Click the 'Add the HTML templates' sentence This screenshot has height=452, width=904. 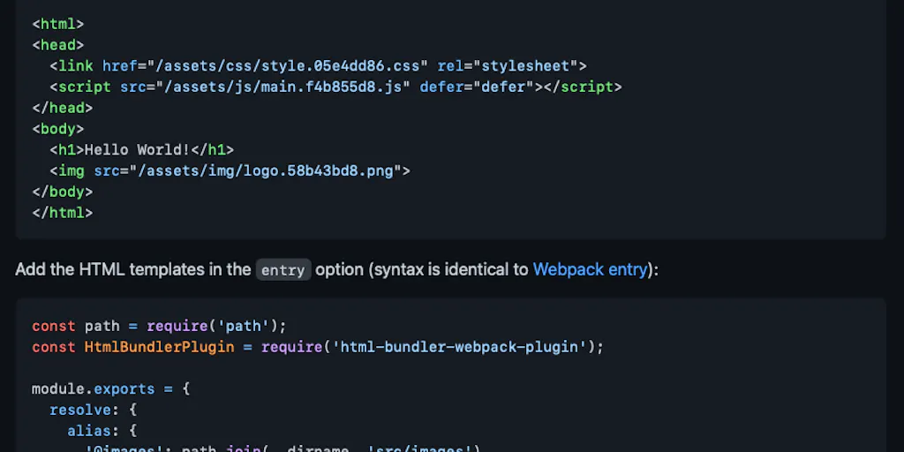336,269
